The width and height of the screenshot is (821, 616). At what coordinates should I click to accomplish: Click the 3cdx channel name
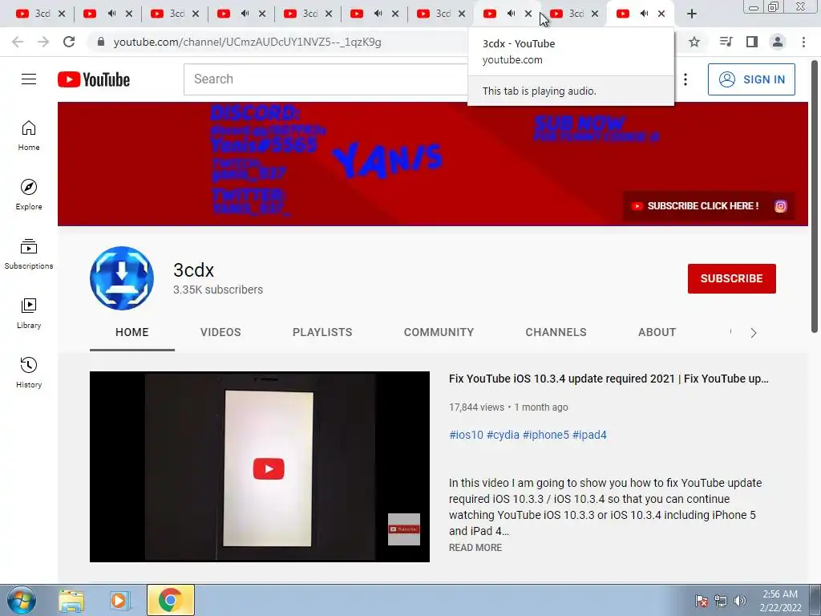tap(194, 269)
